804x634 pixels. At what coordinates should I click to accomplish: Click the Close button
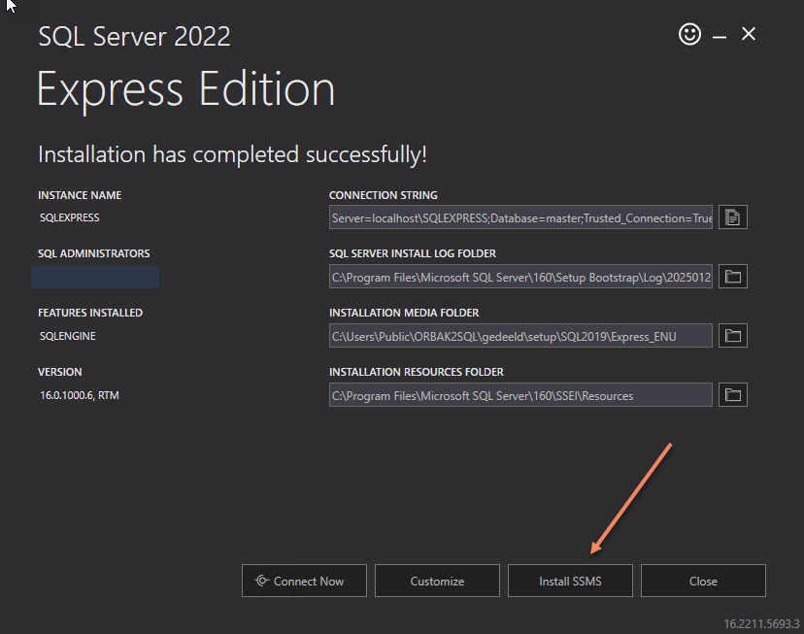point(703,581)
